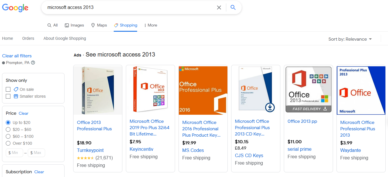The width and height of the screenshot is (388, 177).
Task: Visit the serial prime seller link
Action: (x=299, y=149)
